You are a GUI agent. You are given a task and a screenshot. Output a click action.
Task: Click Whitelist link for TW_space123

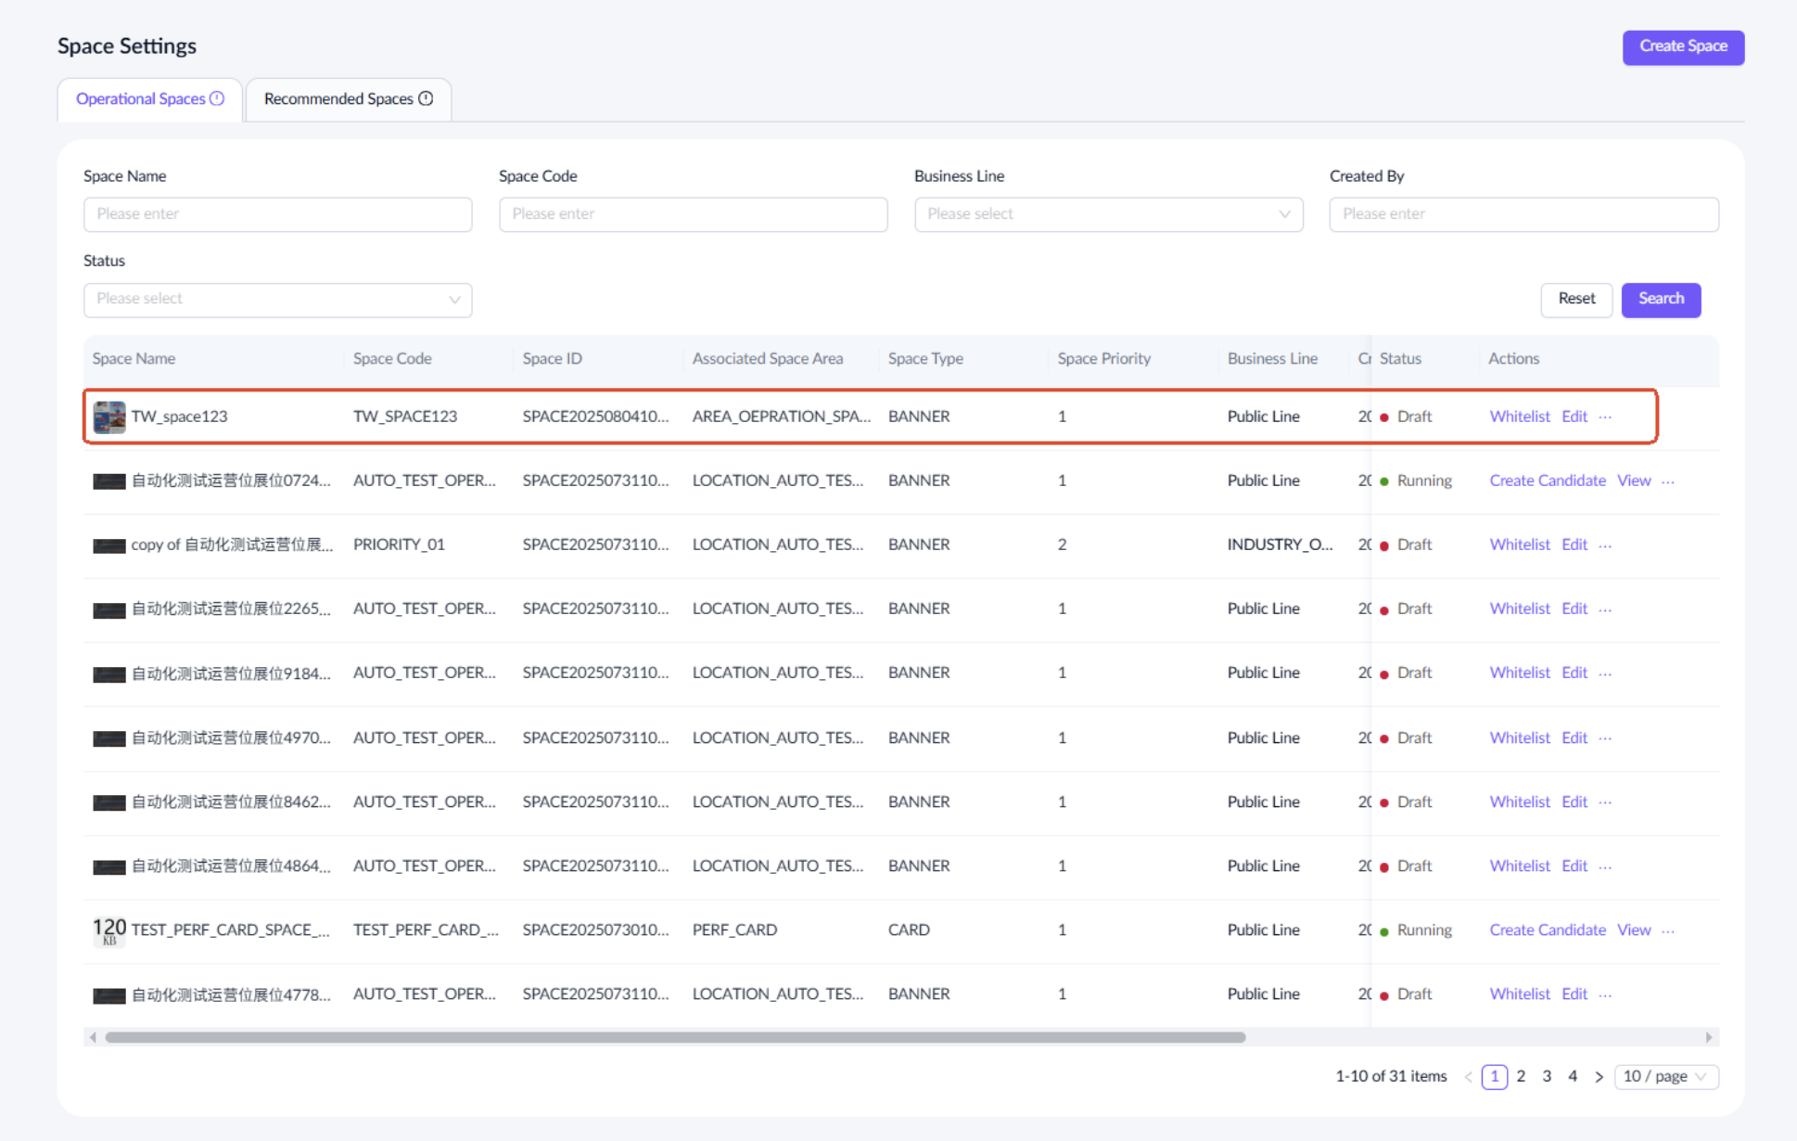(1519, 417)
